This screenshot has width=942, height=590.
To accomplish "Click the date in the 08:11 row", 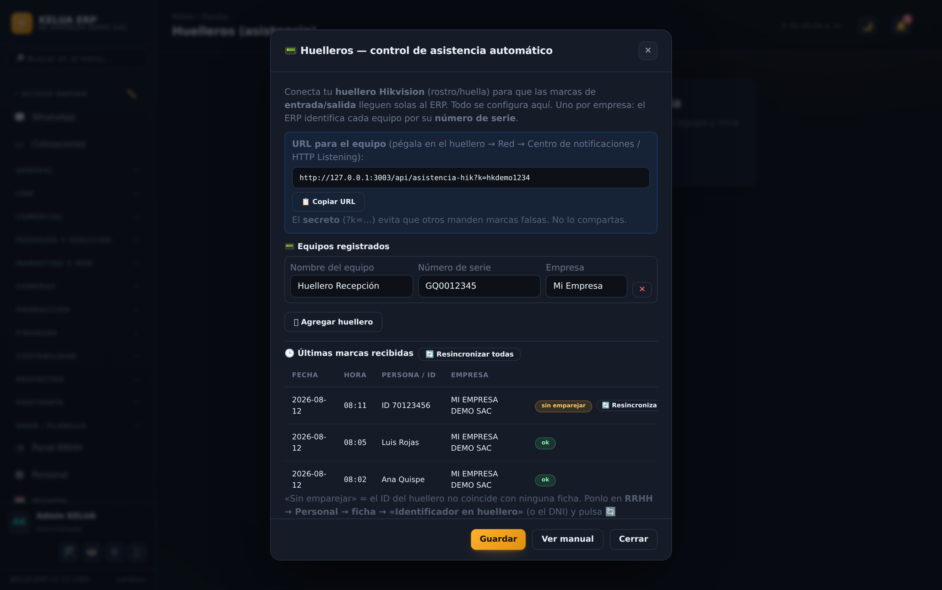I will [x=309, y=405].
